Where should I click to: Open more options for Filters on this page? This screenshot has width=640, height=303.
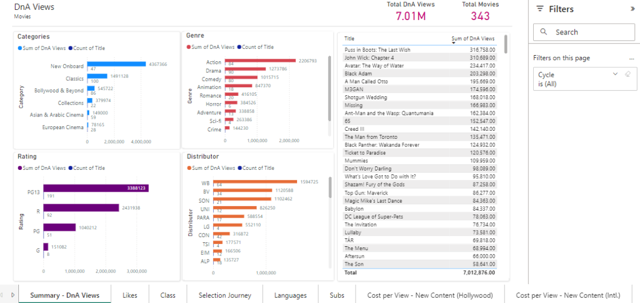pyautogui.click(x=632, y=59)
